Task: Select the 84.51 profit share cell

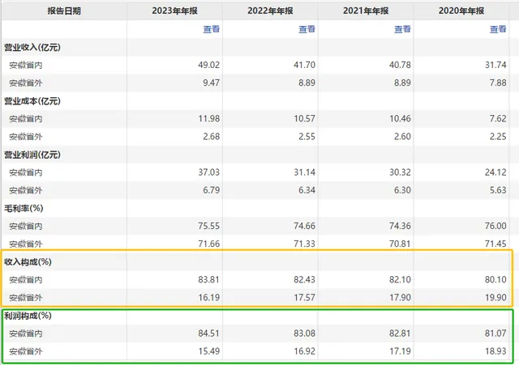Action: coord(208,333)
